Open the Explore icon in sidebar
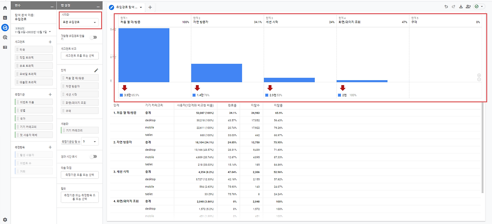The height and width of the screenshot is (224, 492). tap(5, 28)
